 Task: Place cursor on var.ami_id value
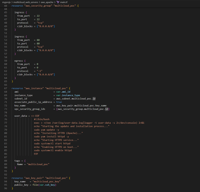[x=63, y=92]
